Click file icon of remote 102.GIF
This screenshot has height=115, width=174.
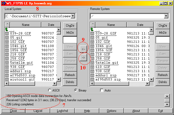(92, 42)
